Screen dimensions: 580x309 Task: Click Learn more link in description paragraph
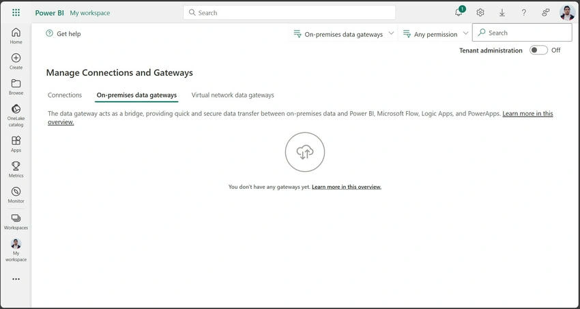527,113
